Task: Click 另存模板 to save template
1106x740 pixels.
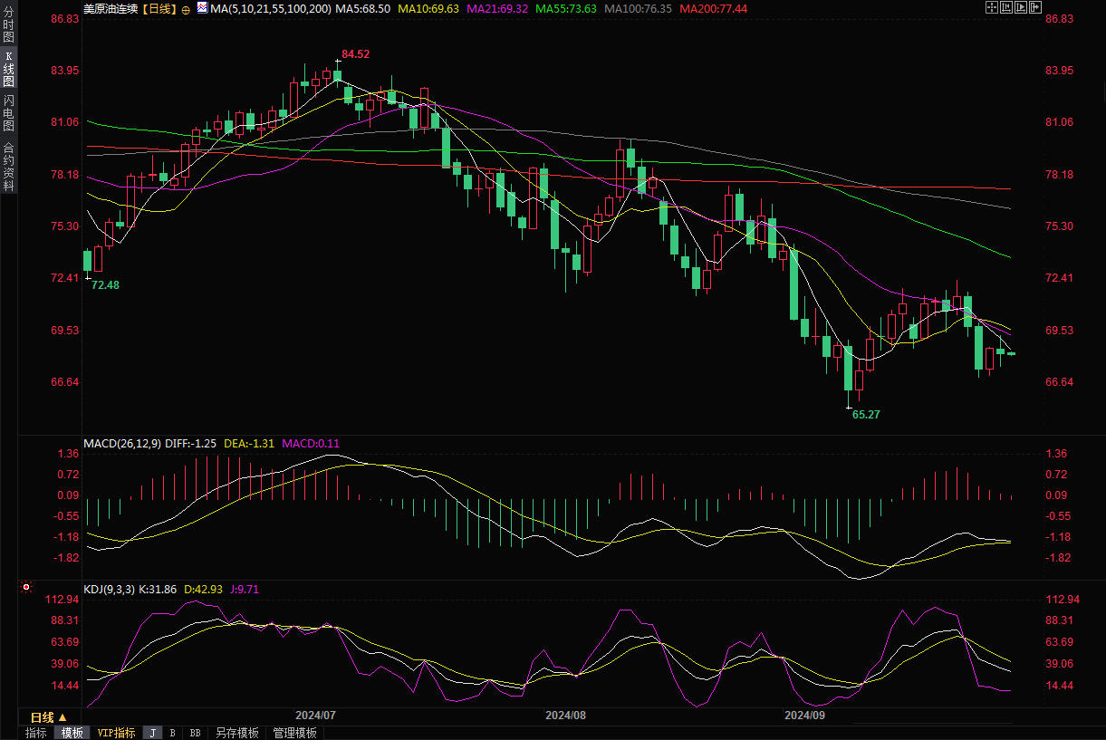Action: [237, 733]
